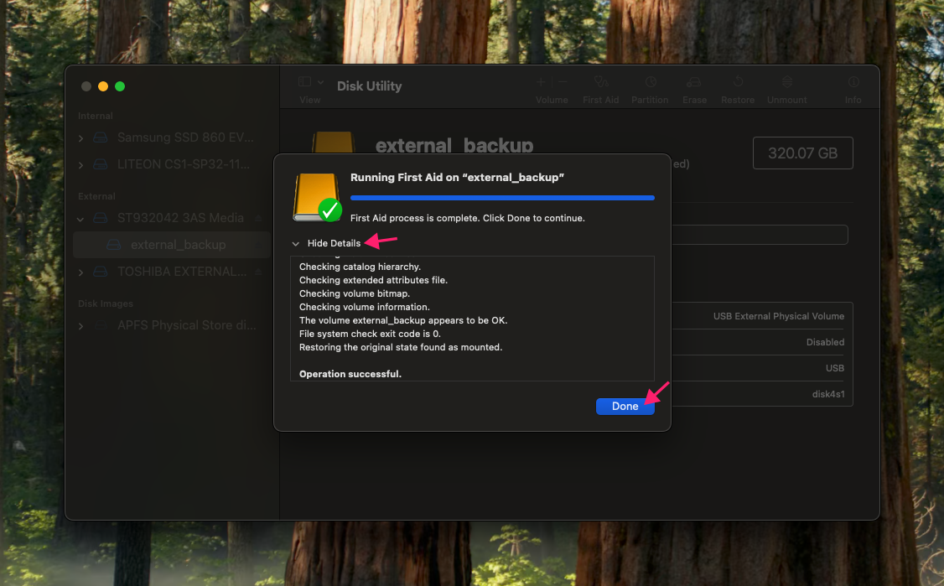Click "USB External Physical Volume" info cell
The image size is (944, 586).
point(779,316)
